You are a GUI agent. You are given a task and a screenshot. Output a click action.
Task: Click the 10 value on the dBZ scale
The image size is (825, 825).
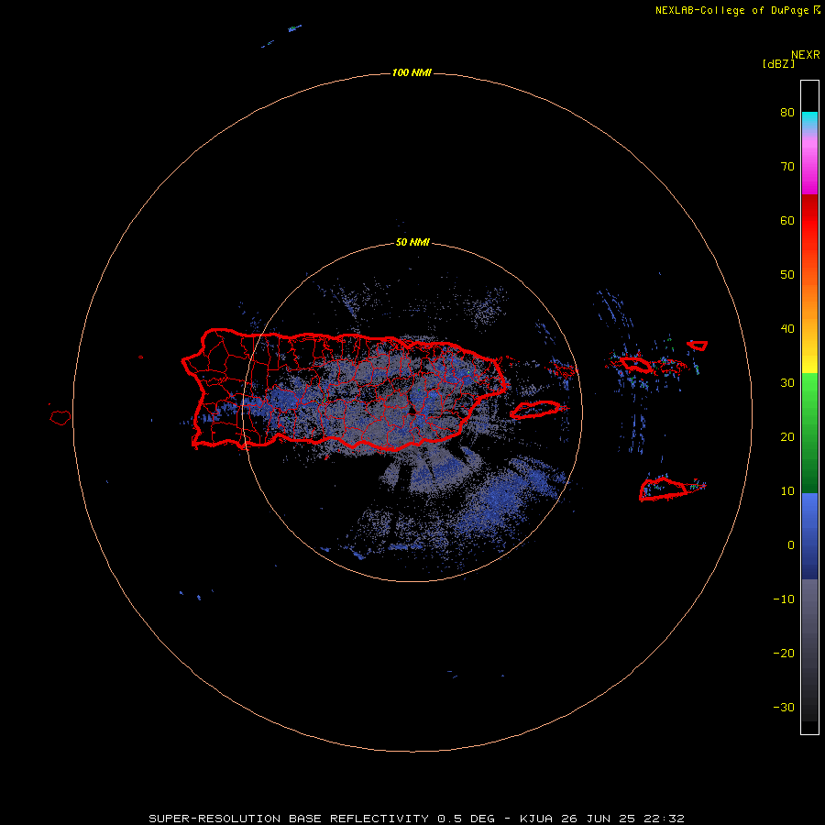[x=787, y=491]
